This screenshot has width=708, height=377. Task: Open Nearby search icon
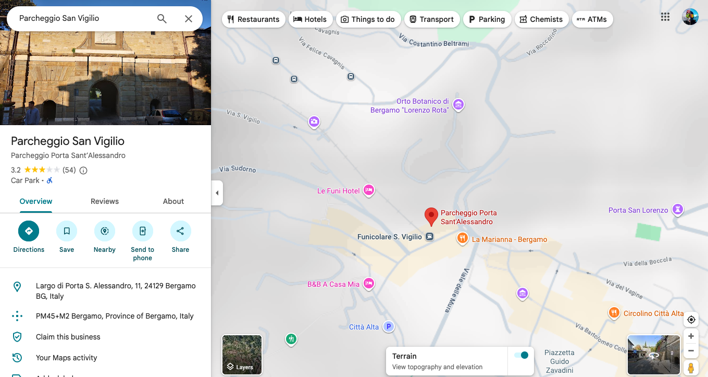tap(105, 231)
